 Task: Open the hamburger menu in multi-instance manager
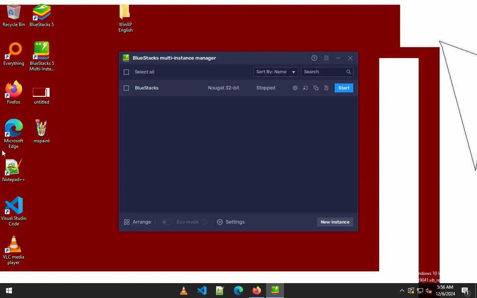326,58
